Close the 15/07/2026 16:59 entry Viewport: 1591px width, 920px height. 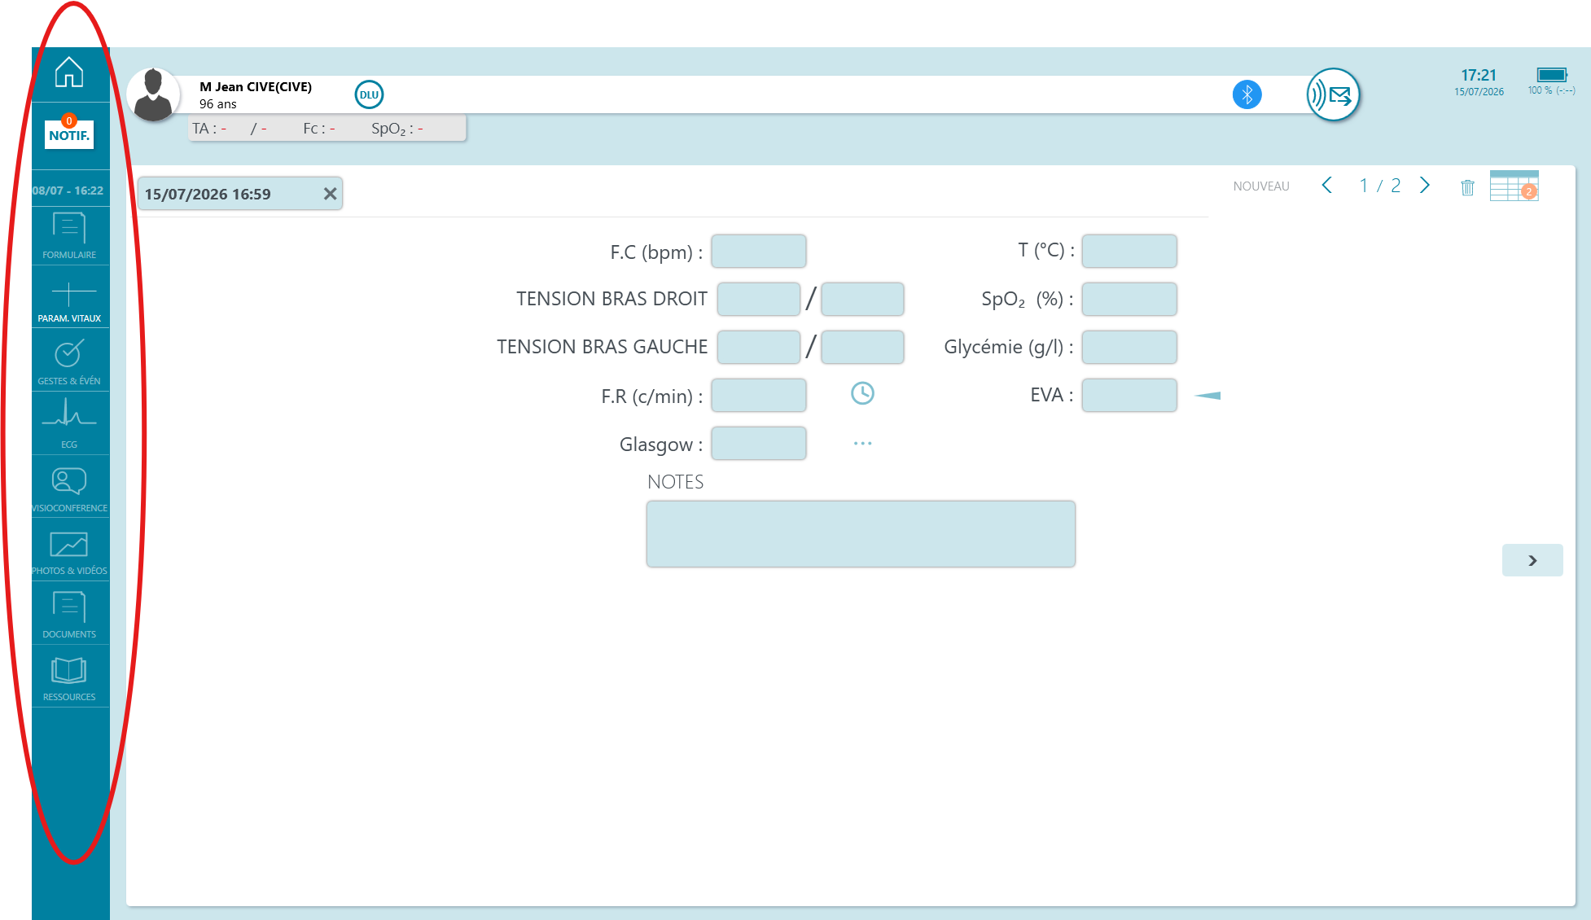(x=330, y=194)
